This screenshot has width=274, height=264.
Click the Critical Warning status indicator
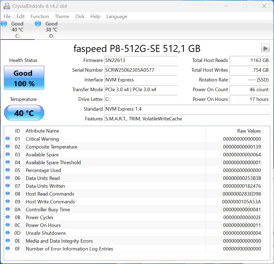point(8,139)
